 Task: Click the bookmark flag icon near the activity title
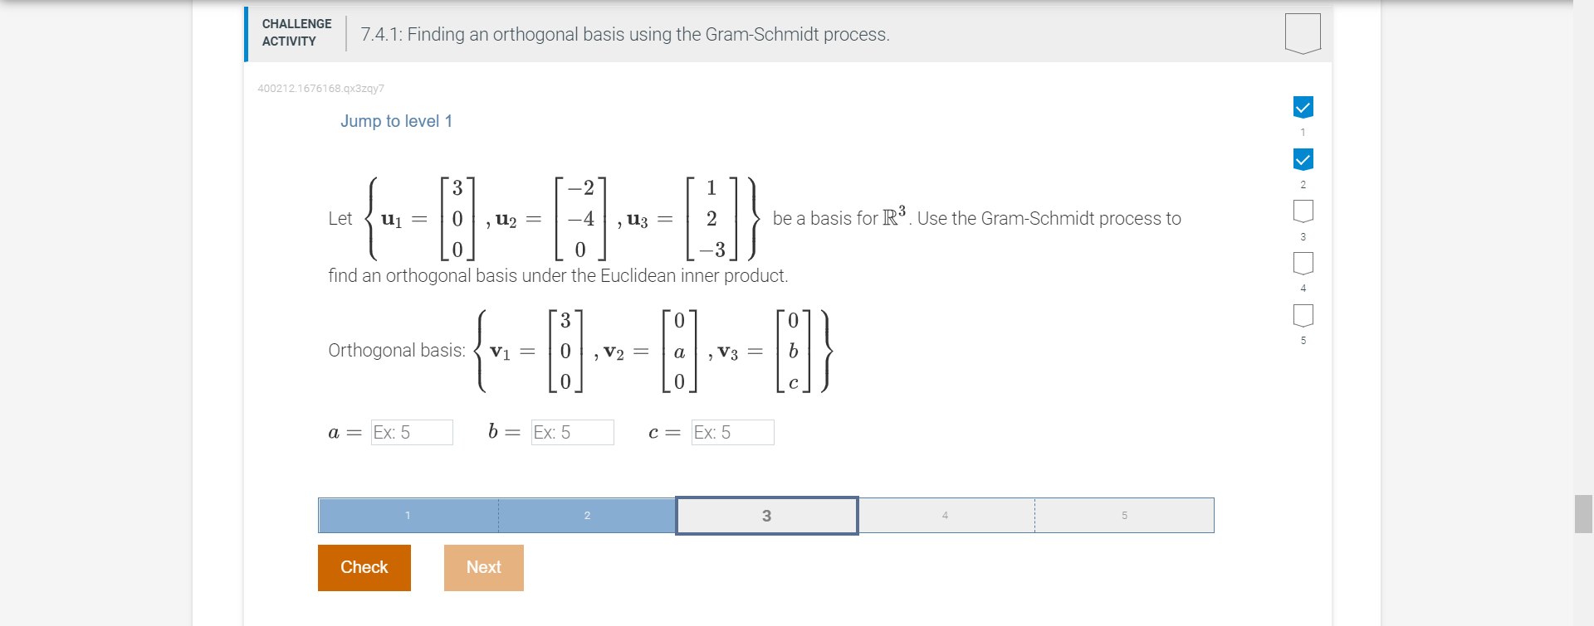coord(1301,33)
